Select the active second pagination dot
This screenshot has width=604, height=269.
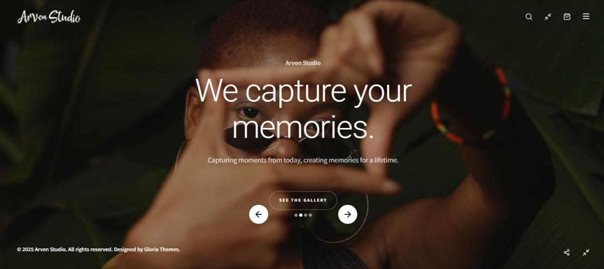coord(300,215)
